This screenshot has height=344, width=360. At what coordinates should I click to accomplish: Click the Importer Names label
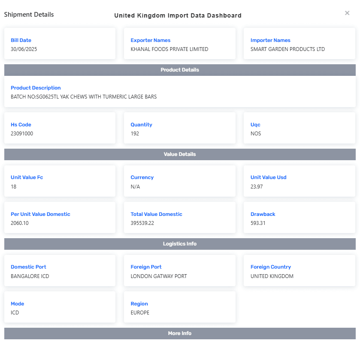pyautogui.click(x=270, y=40)
